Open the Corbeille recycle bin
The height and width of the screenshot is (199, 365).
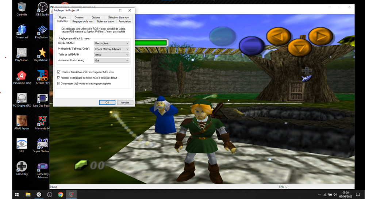pyautogui.click(x=22, y=7)
